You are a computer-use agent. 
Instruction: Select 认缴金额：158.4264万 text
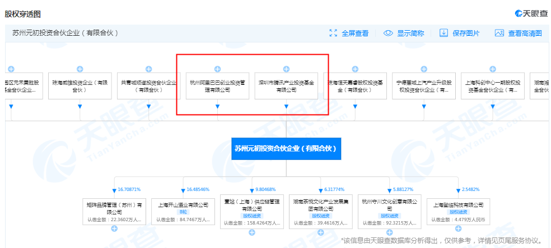(x=252, y=223)
